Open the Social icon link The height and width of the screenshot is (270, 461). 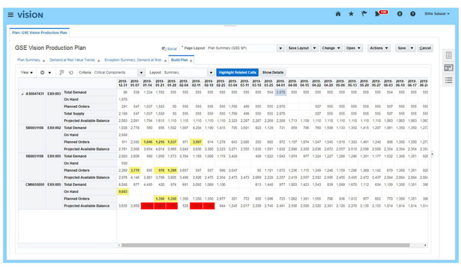click(x=169, y=49)
